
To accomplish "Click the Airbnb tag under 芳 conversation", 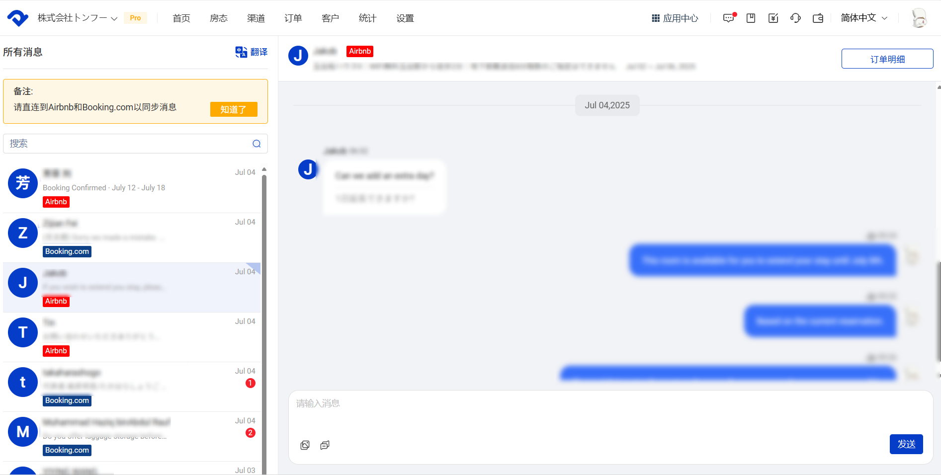I will [56, 202].
